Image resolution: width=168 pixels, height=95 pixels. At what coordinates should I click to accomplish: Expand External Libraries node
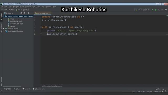pyautogui.click(x=3, y=29)
